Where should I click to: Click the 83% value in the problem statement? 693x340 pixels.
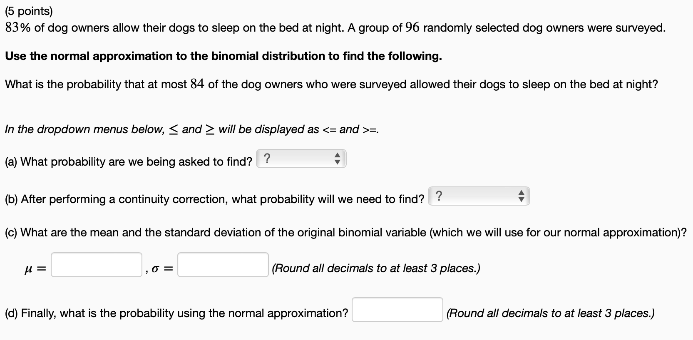18,28
